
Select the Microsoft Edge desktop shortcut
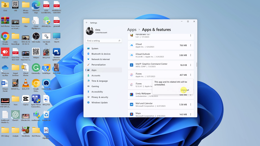36,7
